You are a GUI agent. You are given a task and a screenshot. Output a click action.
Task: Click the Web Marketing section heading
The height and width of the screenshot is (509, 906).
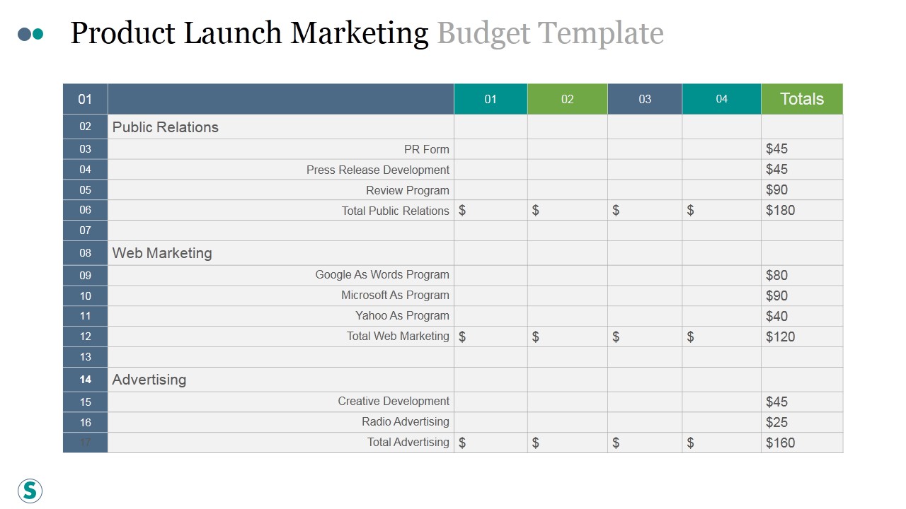pyautogui.click(x=162, y=253)
